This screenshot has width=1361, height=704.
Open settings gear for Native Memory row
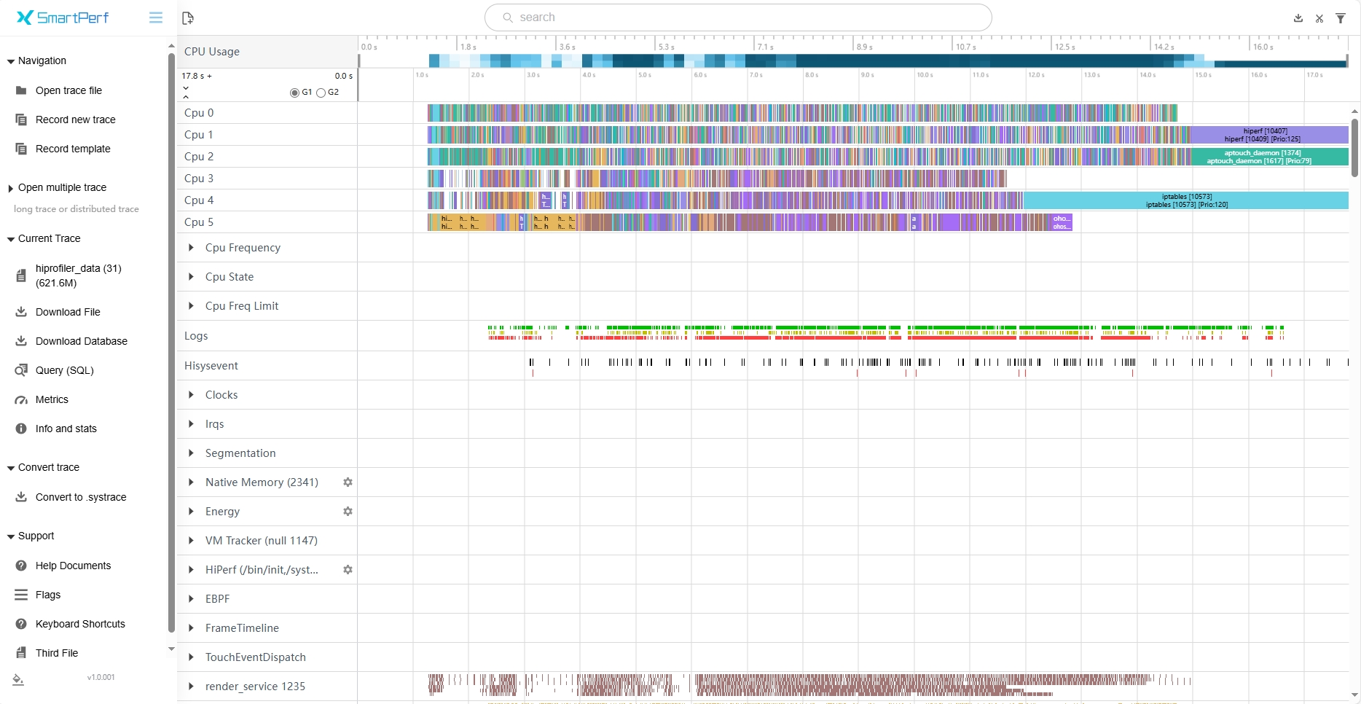pyautogui.click(x=348, y=482)
